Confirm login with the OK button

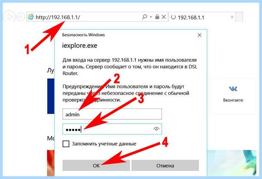(x=96, y=165)
